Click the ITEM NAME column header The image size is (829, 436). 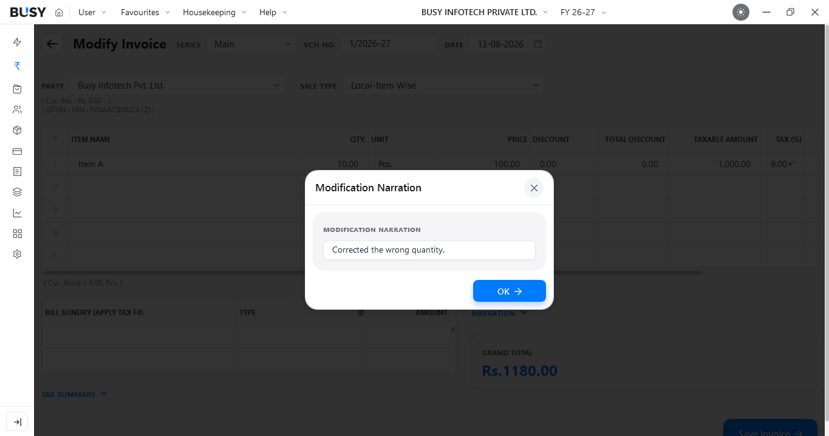click(91, 140)
